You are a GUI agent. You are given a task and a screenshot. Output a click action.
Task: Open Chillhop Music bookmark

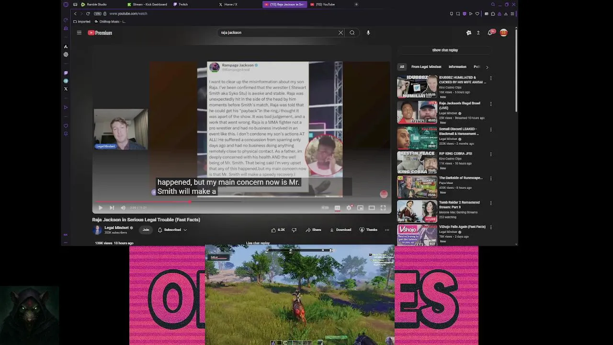[111, 22]
